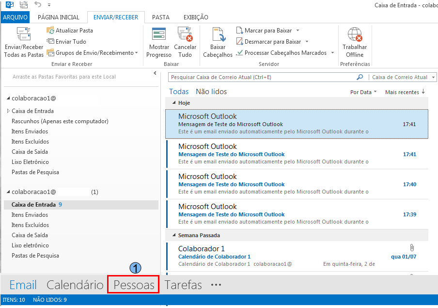Select second account Lixo eletrônico folder
Screen dimensions: 438x308
tap(30, 245)
